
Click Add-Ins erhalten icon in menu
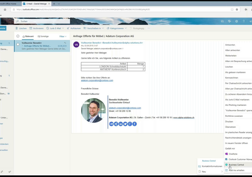tap(226, 170)
